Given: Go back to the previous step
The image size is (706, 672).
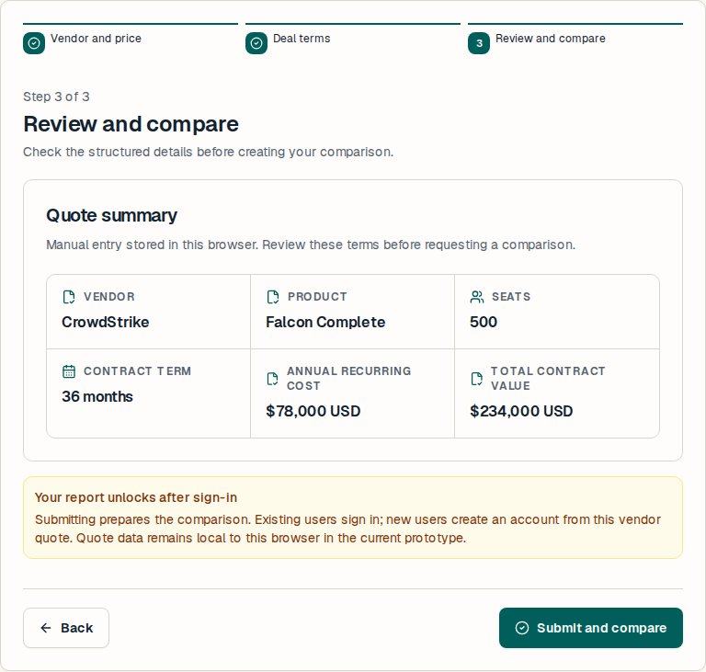Looking at the screenshot, I should point(66,628).
